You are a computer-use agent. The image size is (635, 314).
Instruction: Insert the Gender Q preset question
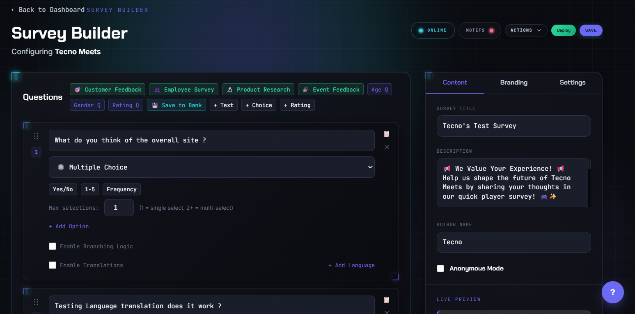coord(87,105)
